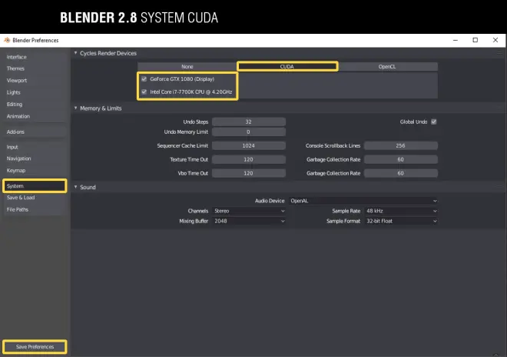Image resolution: width=507 pixels, height=357 pixels.
Task: Click the Memory & Limits panel grip dots
Action: coord(499,108)
